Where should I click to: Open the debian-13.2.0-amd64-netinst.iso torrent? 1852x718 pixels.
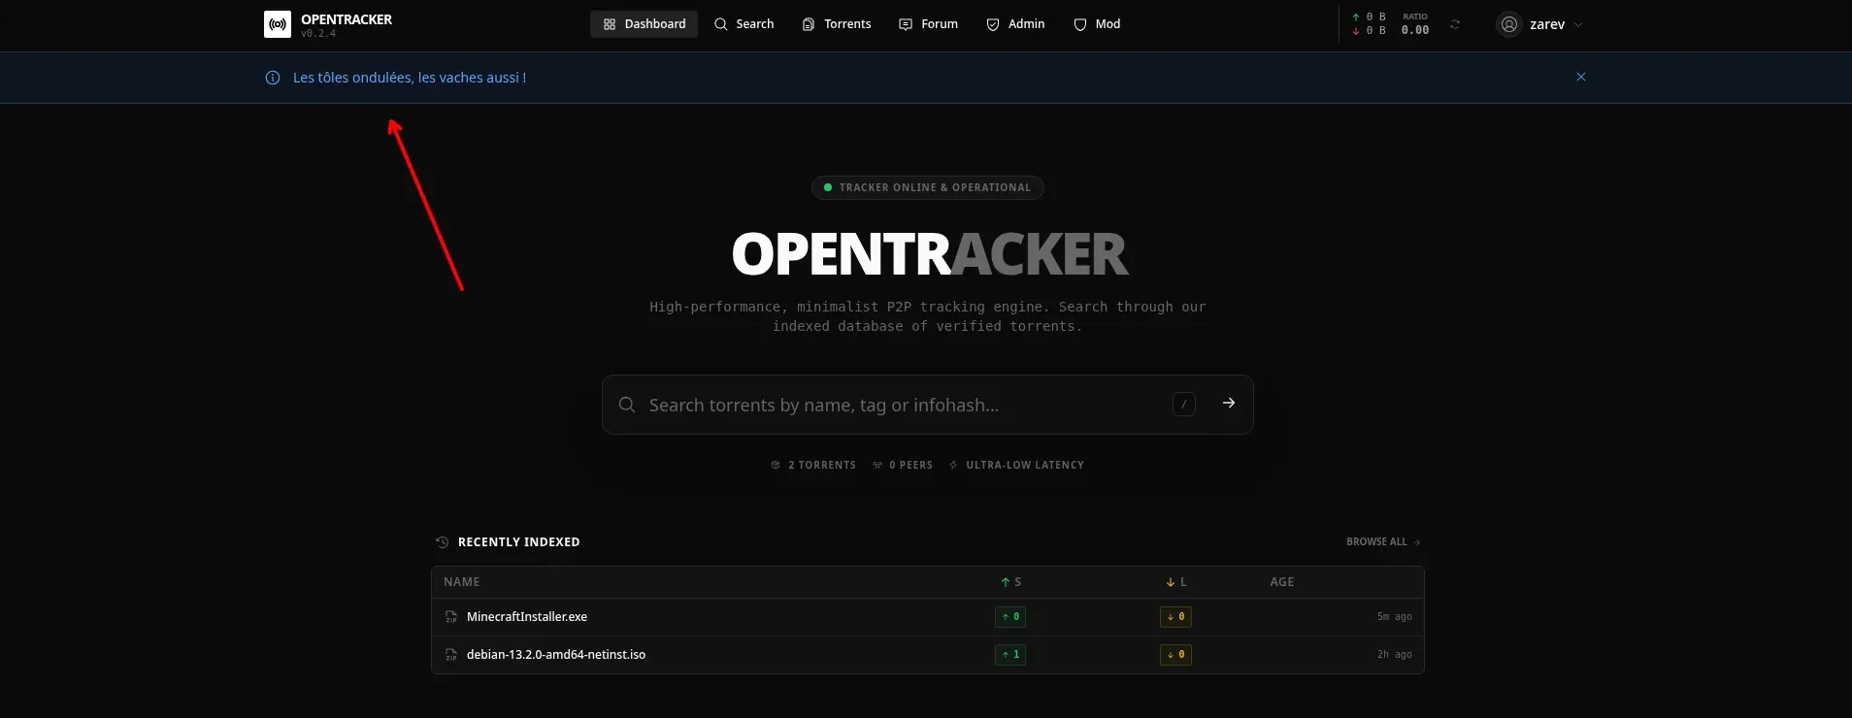pos(555,655)
